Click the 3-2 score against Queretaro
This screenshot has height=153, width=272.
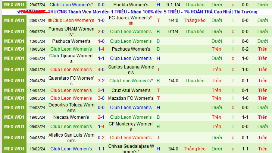pos(101,81)
